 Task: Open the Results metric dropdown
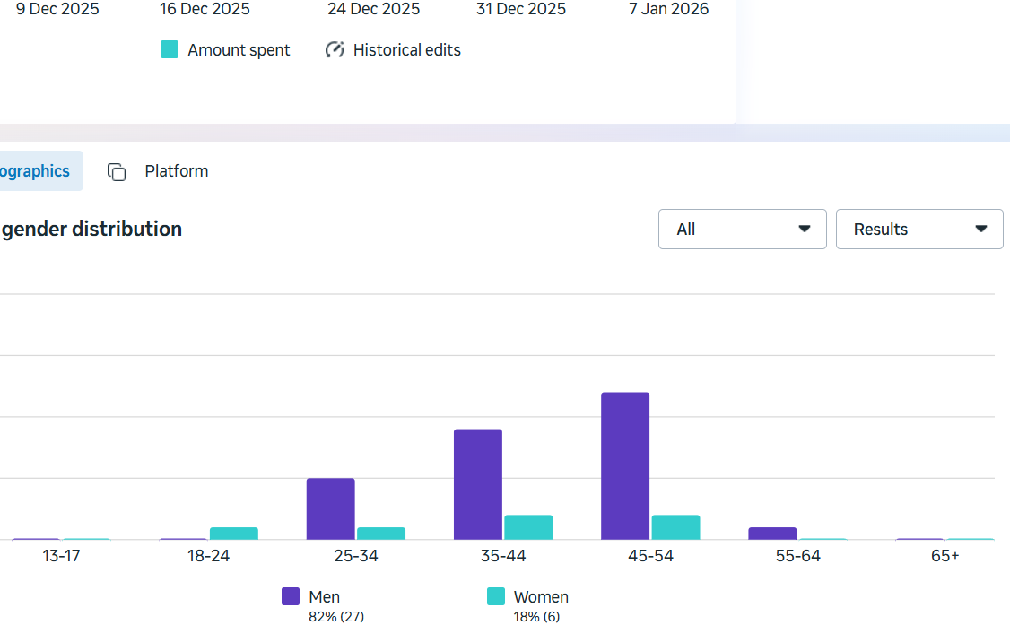[919, 229]
